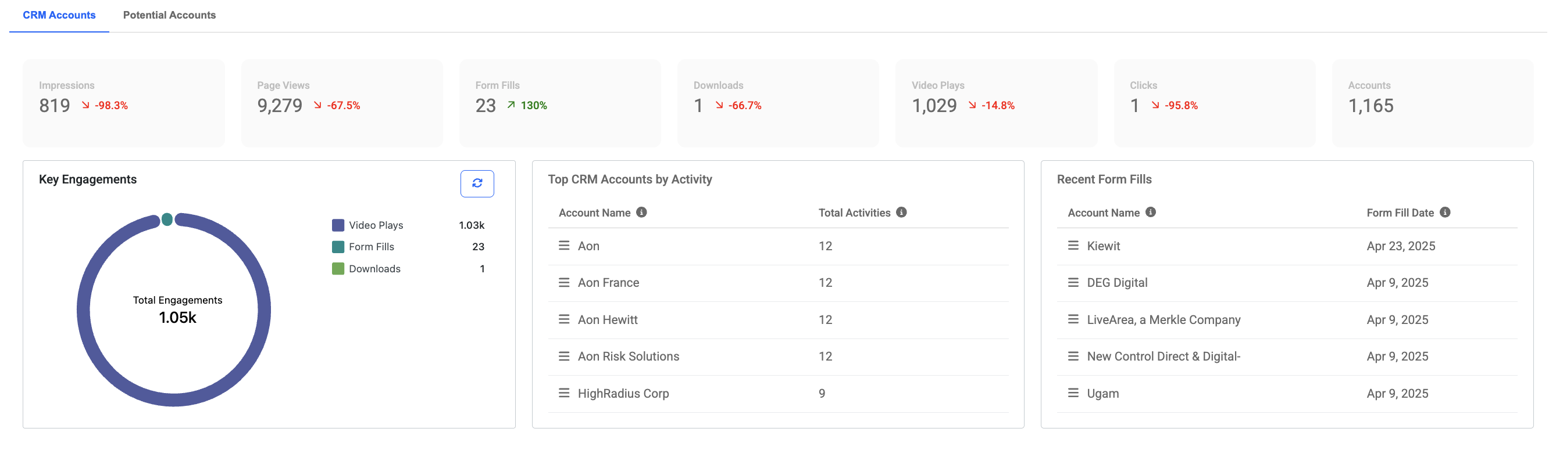Click info icon beside Total Activities header
1556x461 pixels.
click(x=901, y=213)
